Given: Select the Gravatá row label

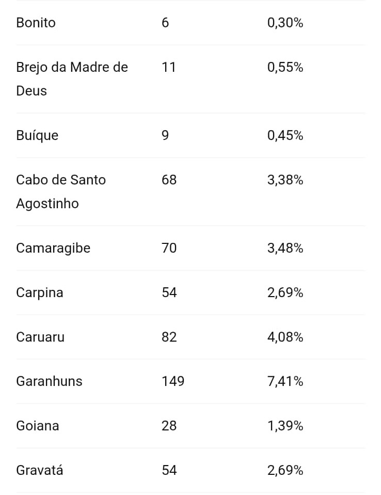Looking at the screenshot, I should [x=40, y=470].
